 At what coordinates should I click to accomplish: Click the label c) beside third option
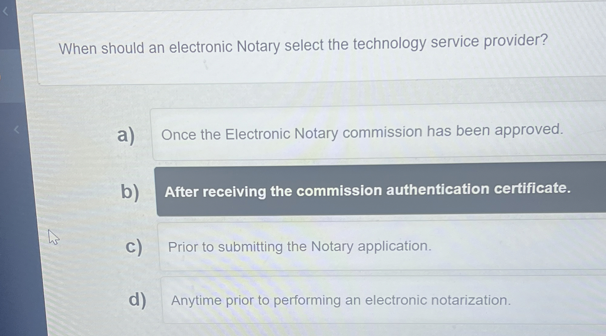coord(135,247)
